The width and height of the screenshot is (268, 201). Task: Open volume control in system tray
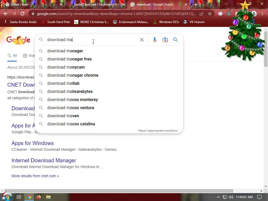231,197
